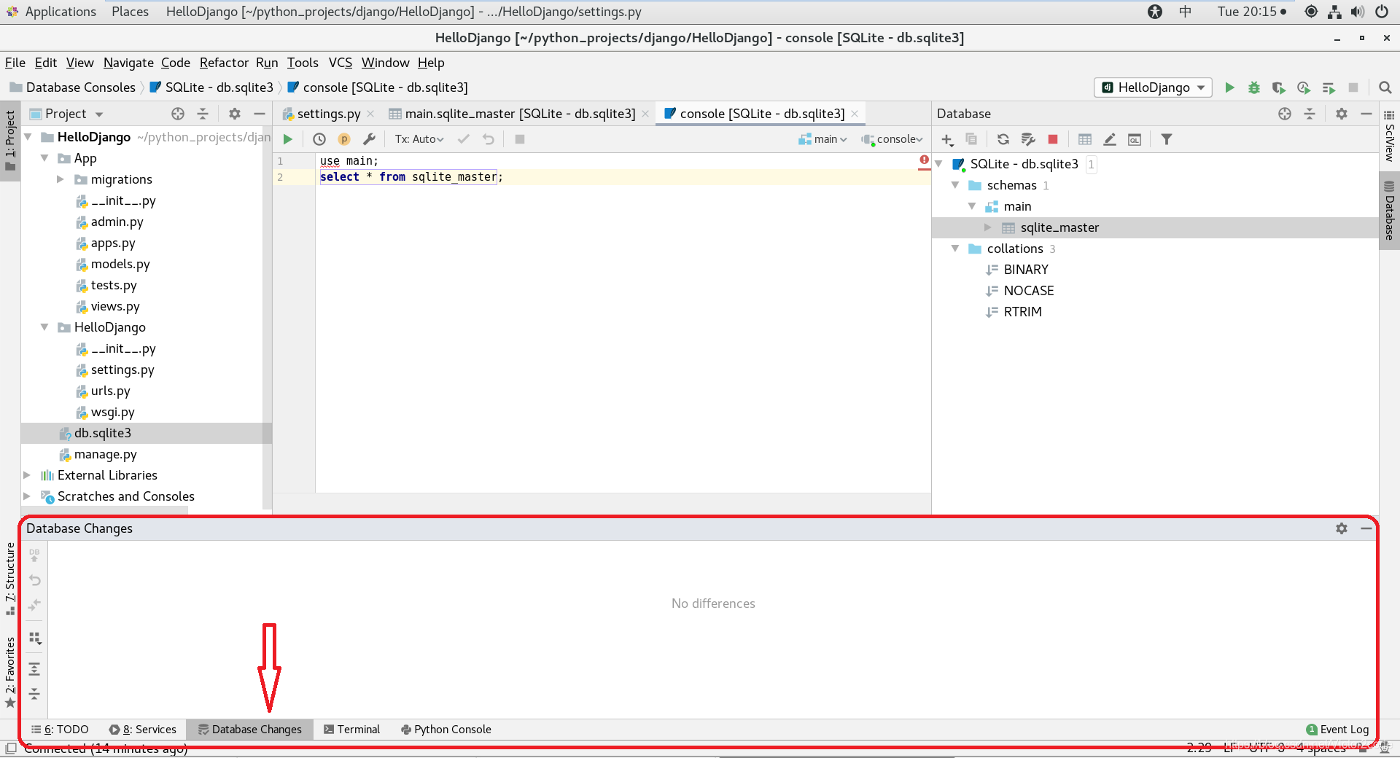
Task: Click the revert icon in Database Changes
Action: (34, 580)
